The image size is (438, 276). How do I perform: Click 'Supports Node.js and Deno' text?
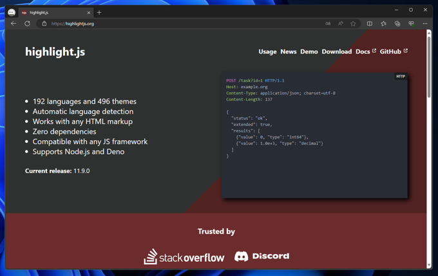click(x=79, y=152)
